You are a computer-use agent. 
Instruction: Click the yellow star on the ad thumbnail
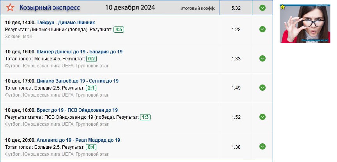click(283, 7)
